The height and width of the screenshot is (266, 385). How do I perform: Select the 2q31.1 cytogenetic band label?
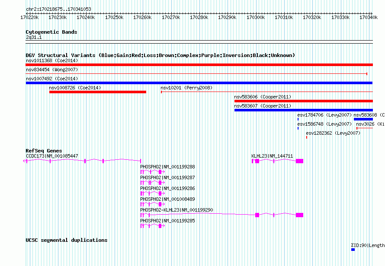click(34, 37)
